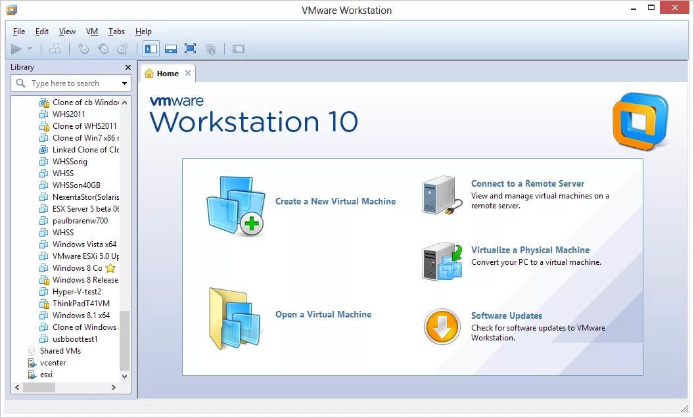Click Open a Virtual Machine link
694x418 pixels.
click(323, 314)
